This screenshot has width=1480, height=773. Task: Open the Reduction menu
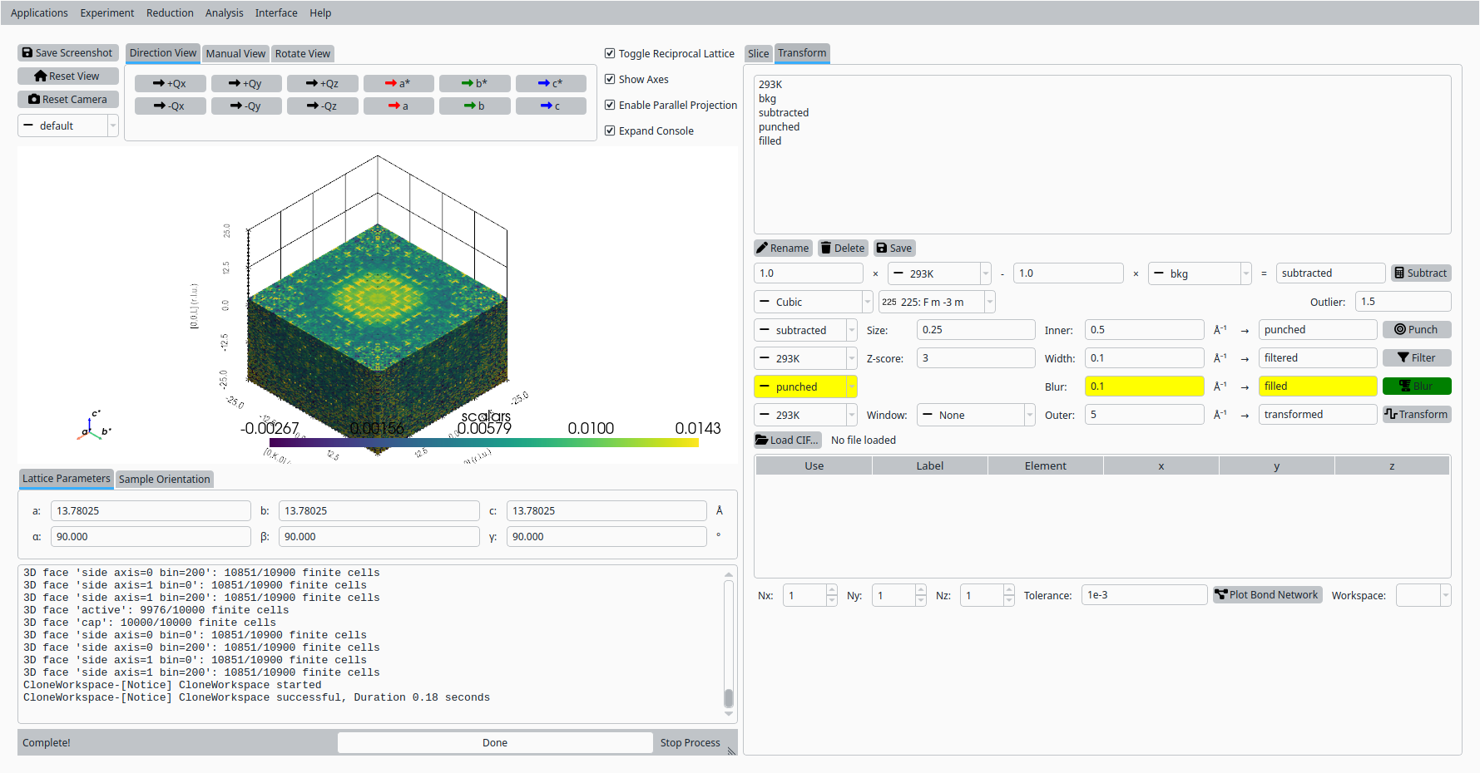(x=170, y=12)
